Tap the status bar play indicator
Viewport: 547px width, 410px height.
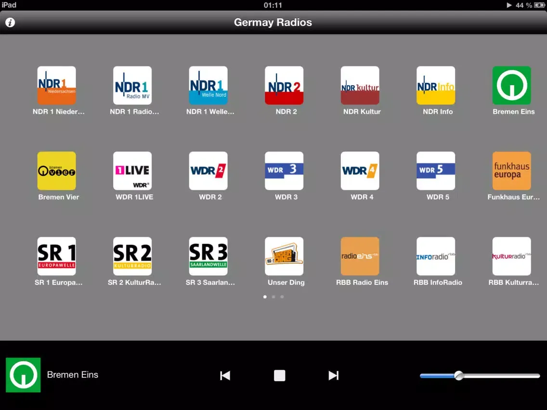click(x=509, y=5)
